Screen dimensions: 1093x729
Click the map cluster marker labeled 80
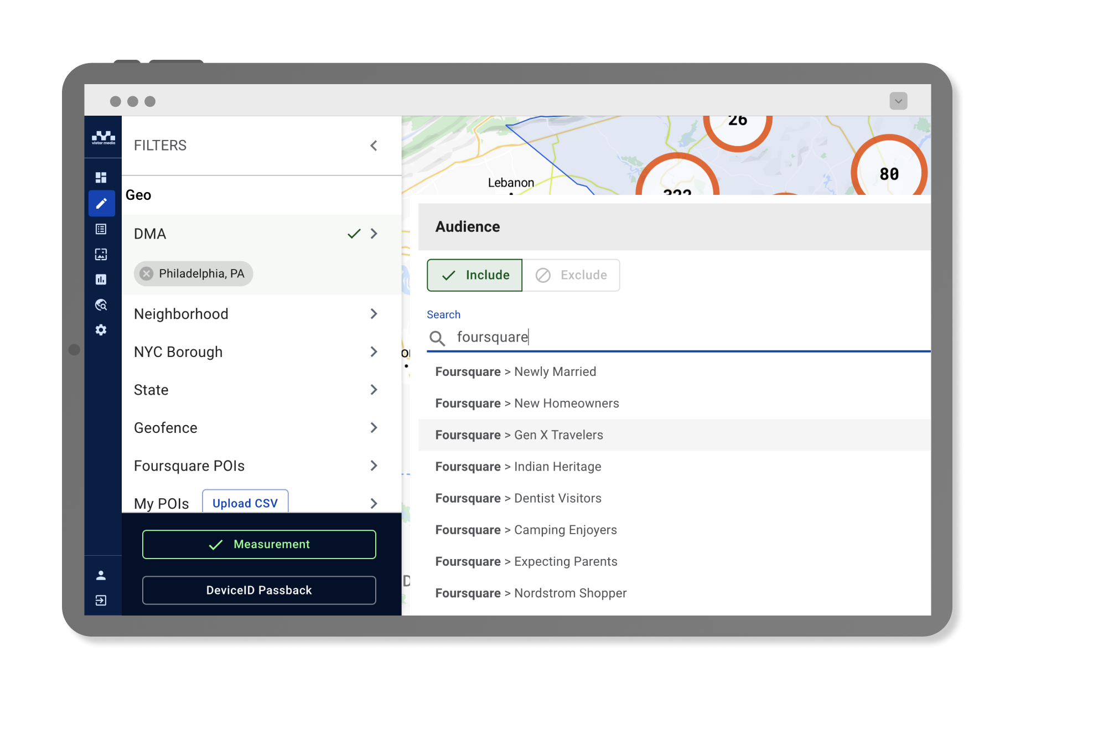pos(889,173)
